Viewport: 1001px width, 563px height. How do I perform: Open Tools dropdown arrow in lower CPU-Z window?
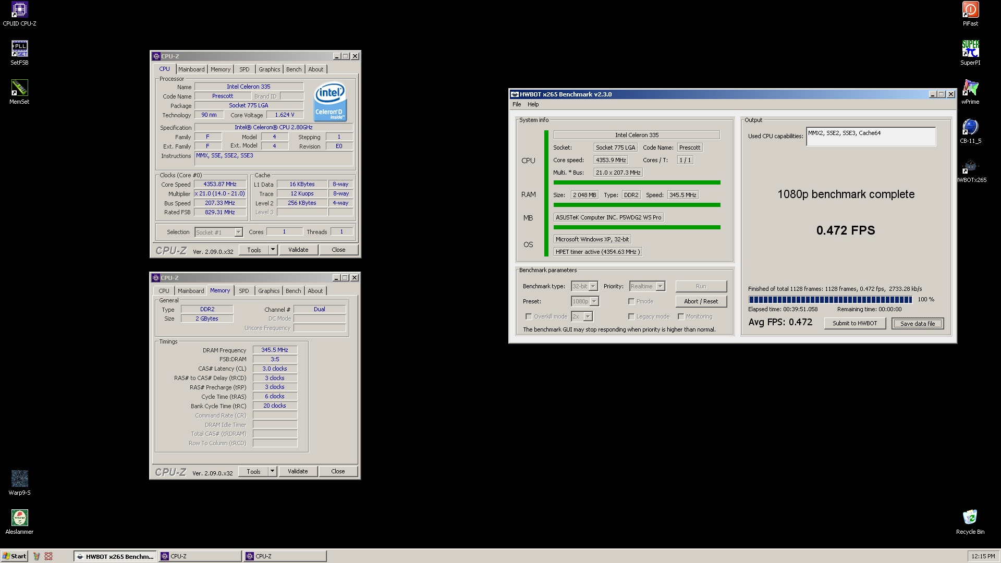point(272,471)
